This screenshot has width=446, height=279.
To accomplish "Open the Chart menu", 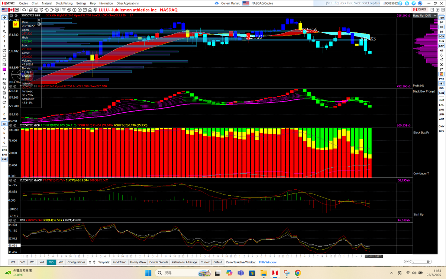I will (35, 3).
